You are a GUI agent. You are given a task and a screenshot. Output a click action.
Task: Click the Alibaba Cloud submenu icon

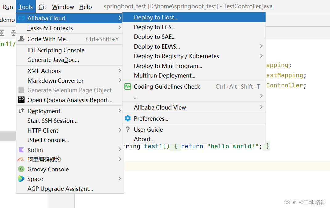(x=21, y=18)
